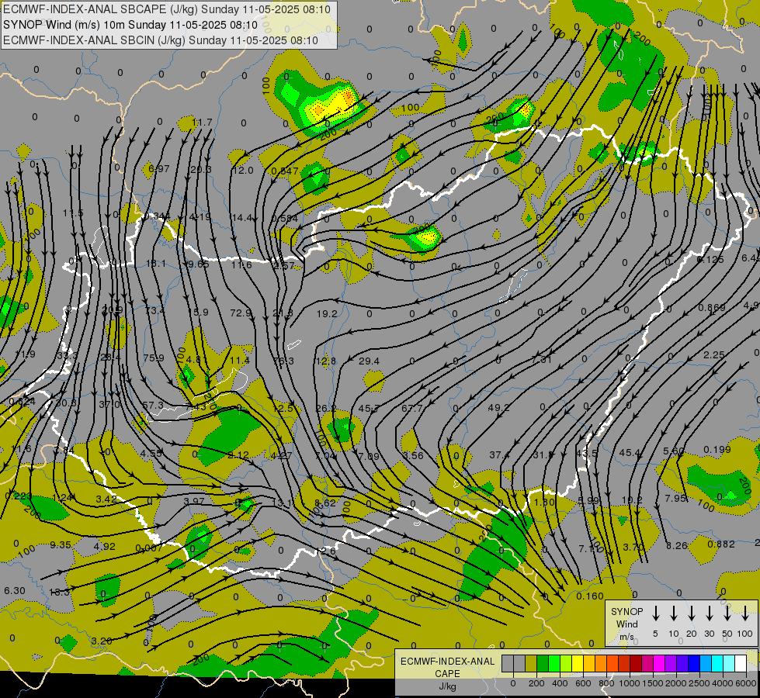
Task: Click the 75.9 value on the map
Action: click(x=154, y=358)
